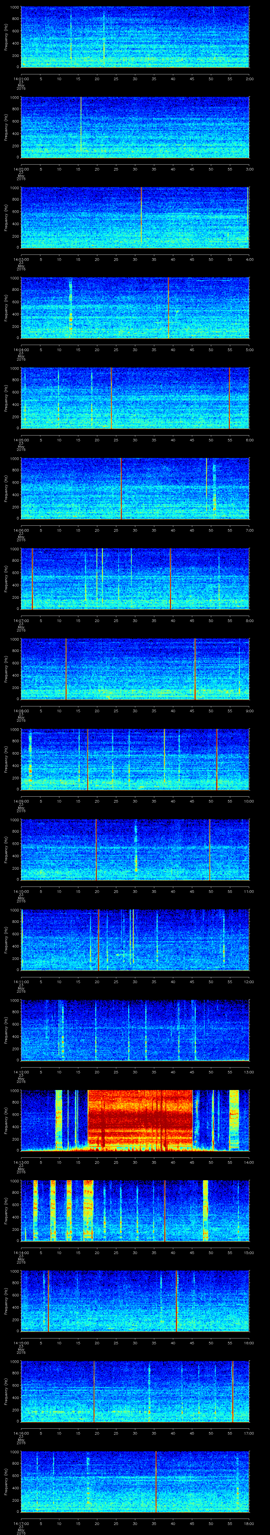Image resolution: width=270 pixels, height=1535 pixels.
Task: Click the burst at 30 seconds in 14:10 spectrogram
Action: [136, 846]
